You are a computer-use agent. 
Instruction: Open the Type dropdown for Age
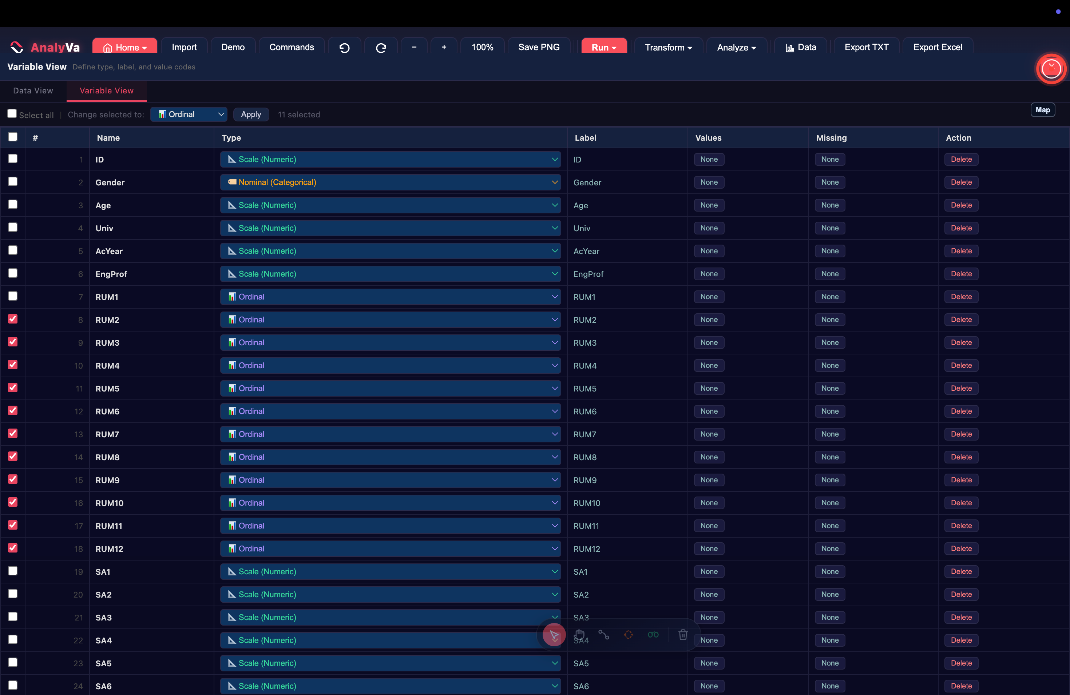[390, 205]
